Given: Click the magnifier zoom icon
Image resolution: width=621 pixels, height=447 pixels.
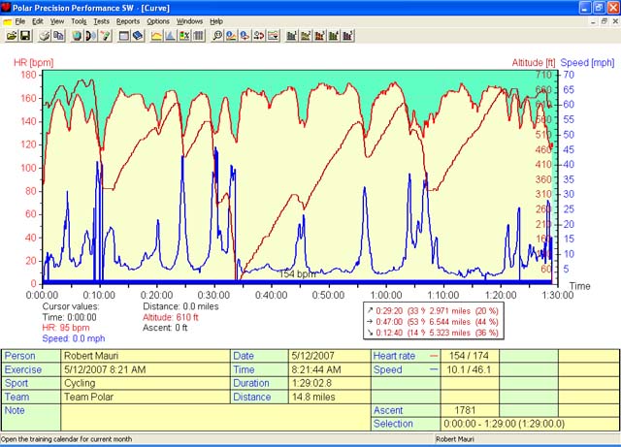Looking at the screenshot, I should click(217, 36).
